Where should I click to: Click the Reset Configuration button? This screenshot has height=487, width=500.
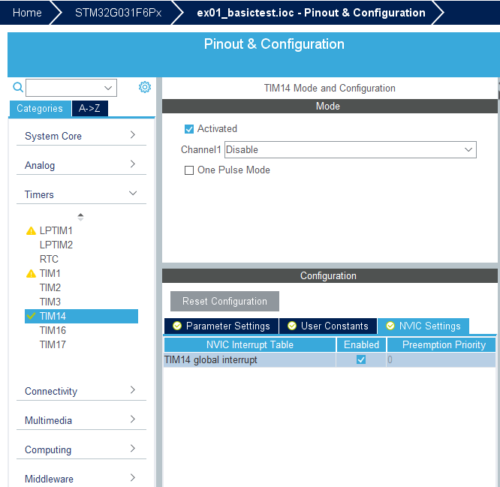pyautogui.click(x=224, y=301)
